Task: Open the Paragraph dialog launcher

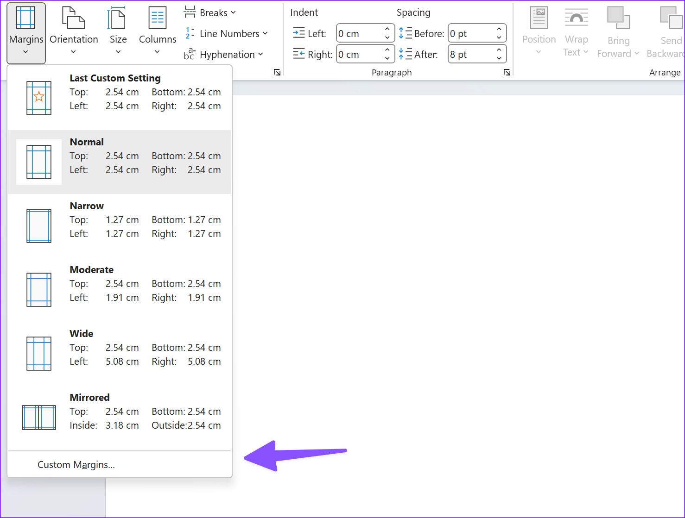Action: click(507, 72)
